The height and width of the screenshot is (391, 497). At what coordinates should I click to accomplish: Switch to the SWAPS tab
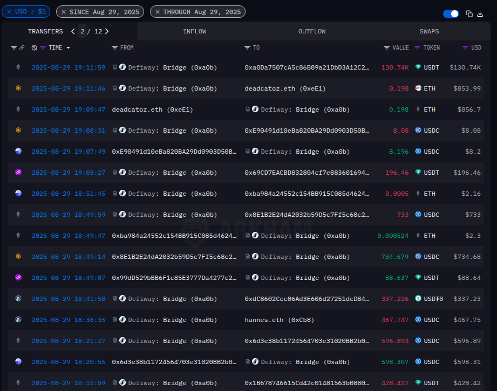coord(429,31)
